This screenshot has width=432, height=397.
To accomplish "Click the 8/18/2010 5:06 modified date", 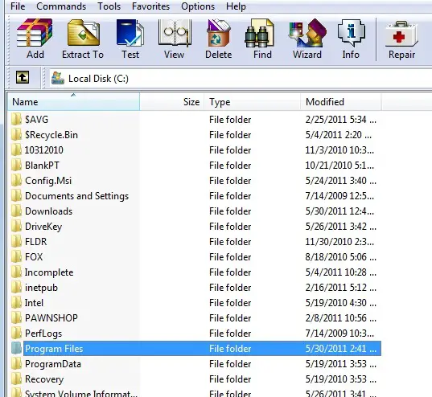I will (x=340, y=257).
